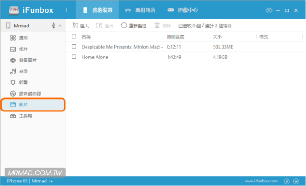Screen dimensions: 306x186
Task: Click selection count status text
Action: (x=205, y=26)
